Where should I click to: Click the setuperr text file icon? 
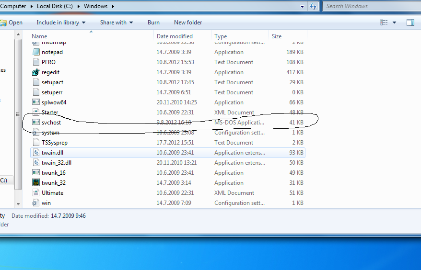(36, 92)
